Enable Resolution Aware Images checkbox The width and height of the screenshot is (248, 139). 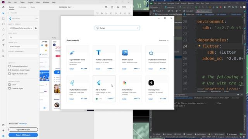pyautogui.click(x=10, y=70)
